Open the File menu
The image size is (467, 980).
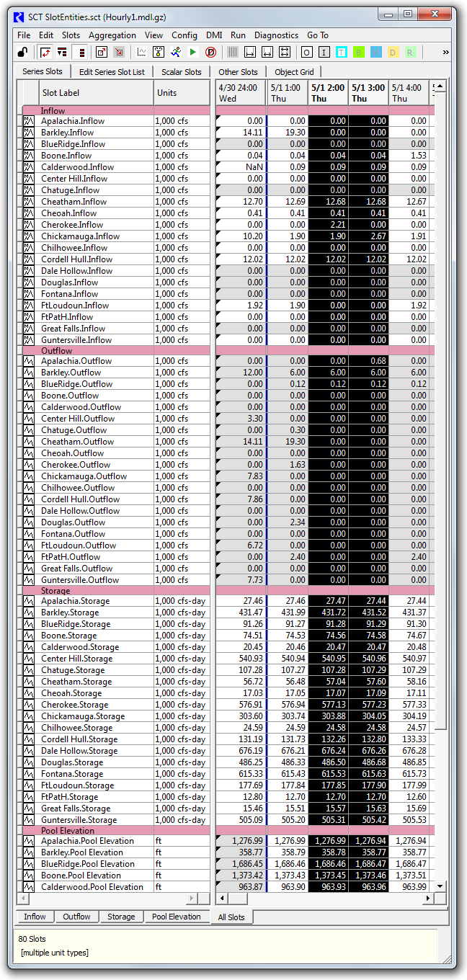[24, 35]
